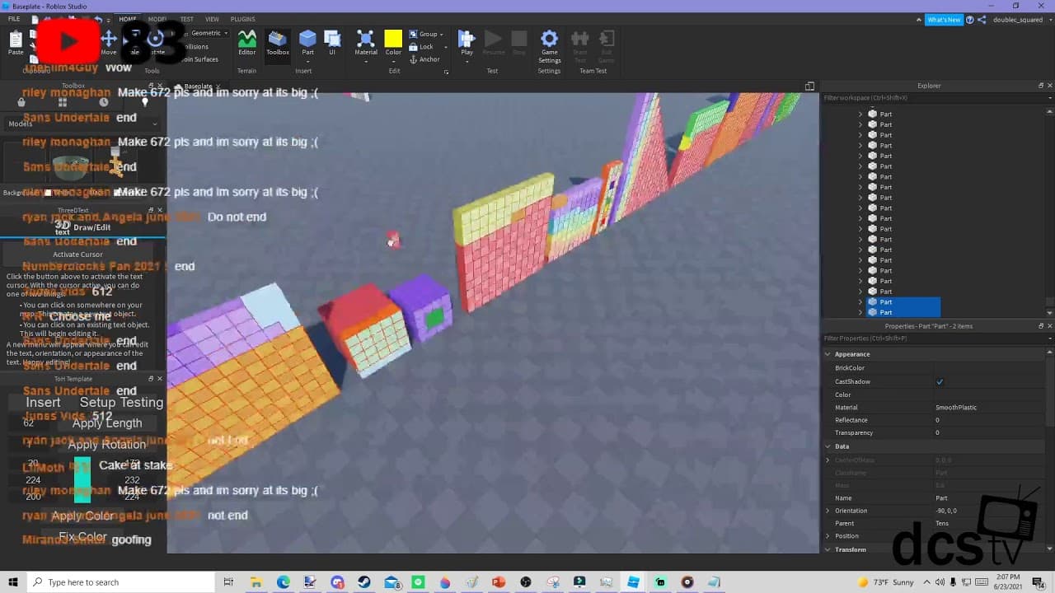1055x593 pixels.
Task: Collapse the Data properties section
Action: point(828,446)
